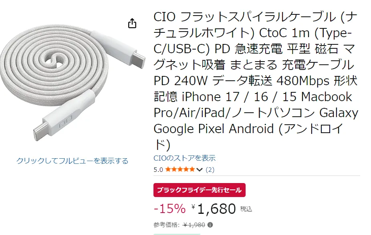Viewport: 371px width, 235px height.
Task: Click the 参考価格 label text
Action: coord(167,225)
